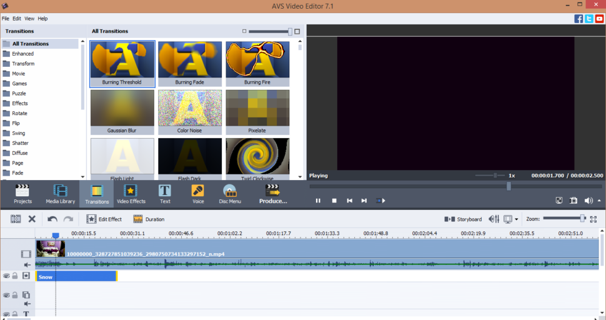Select the Color Noise transition thumbnail
Screen dimensions: 606x320
[190, 112]
